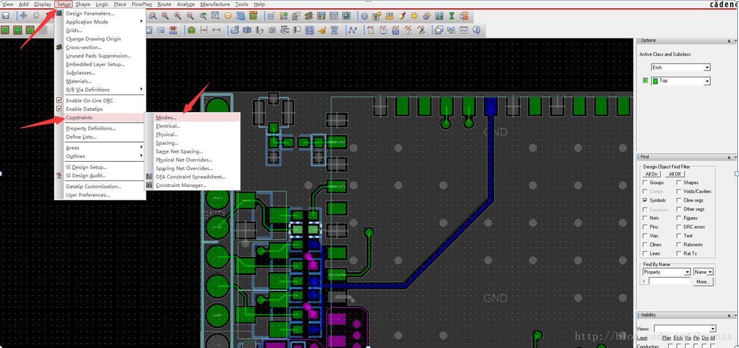Select the Move cross-arrows tool
This screenshot has height=348, width=739.
point(23,16)
